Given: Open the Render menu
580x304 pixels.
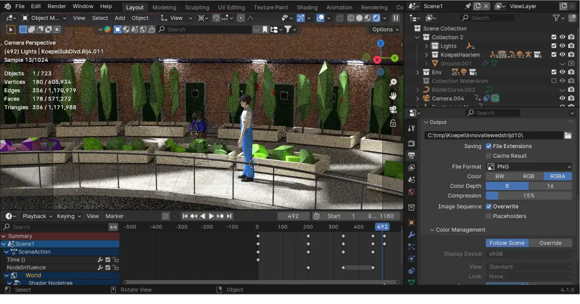Looking at the screenshot, I should 57,6.
